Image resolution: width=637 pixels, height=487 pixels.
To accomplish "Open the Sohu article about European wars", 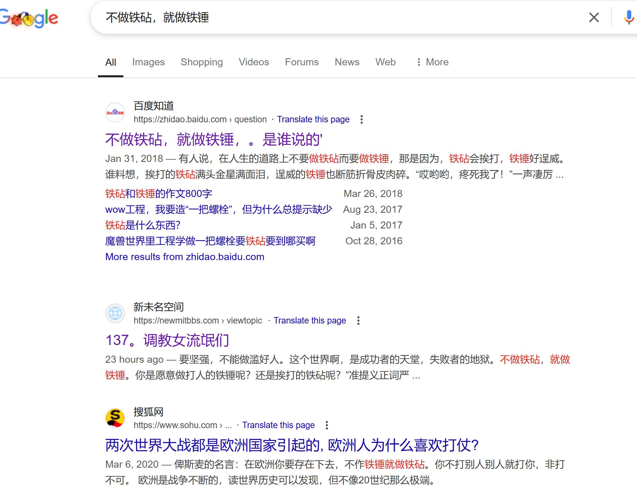I will [x=292, y=445].
